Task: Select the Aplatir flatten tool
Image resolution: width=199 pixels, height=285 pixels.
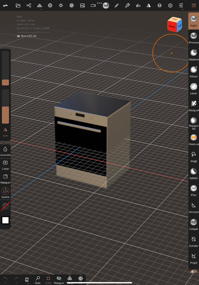Action: (x=194, y=173)
